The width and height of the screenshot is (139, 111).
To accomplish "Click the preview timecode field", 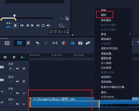I will (58, 32).
